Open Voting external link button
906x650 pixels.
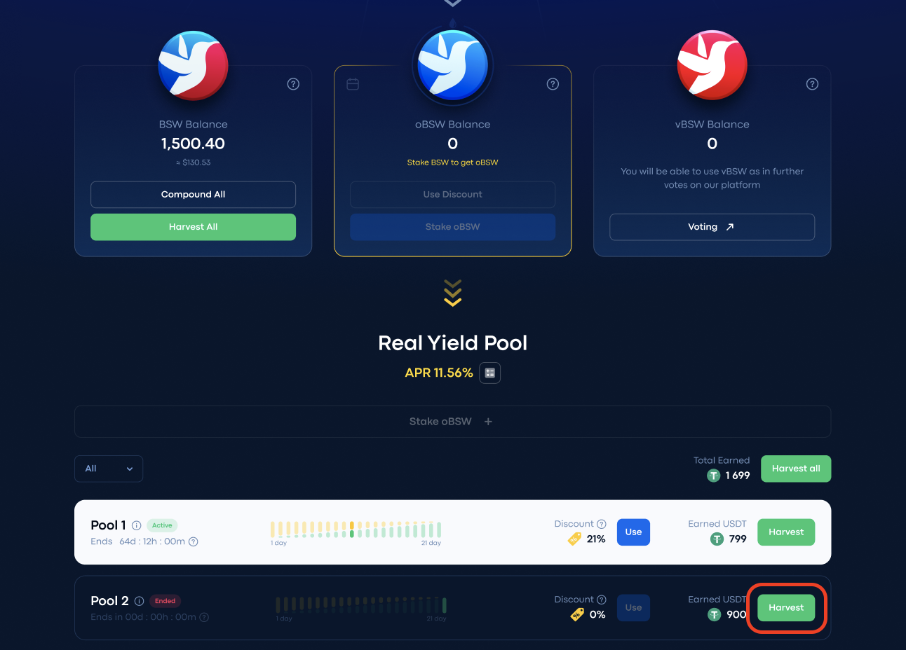coord(712,227)
